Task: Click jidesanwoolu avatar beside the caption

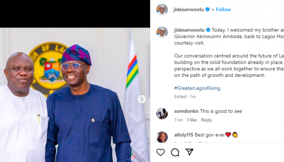Action: click(162, 32)
